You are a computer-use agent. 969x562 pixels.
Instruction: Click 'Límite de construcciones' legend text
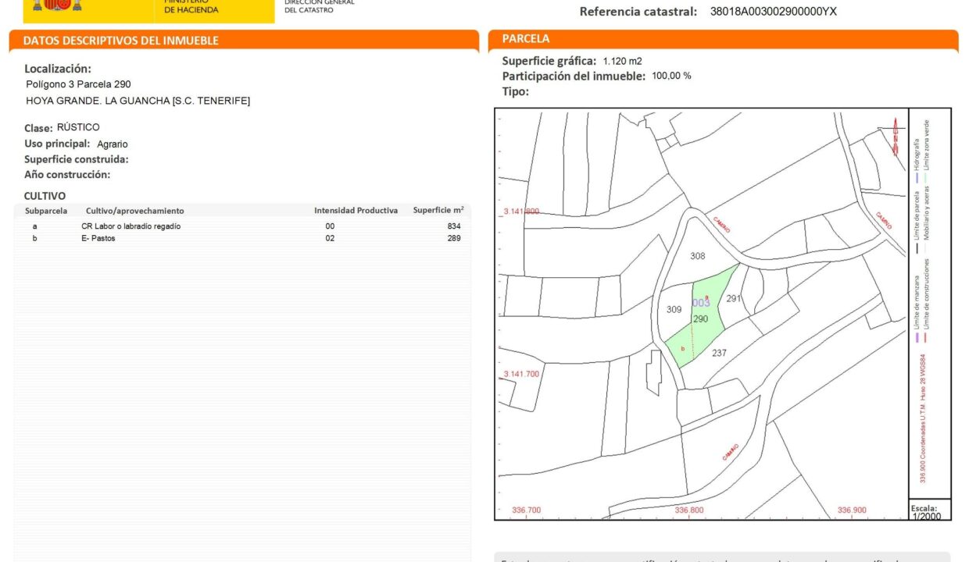(x=927, y=295)
